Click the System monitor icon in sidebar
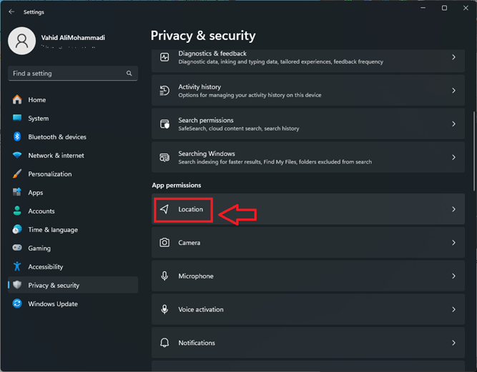The width and height of the screenshot is (477, 372). 17,118
